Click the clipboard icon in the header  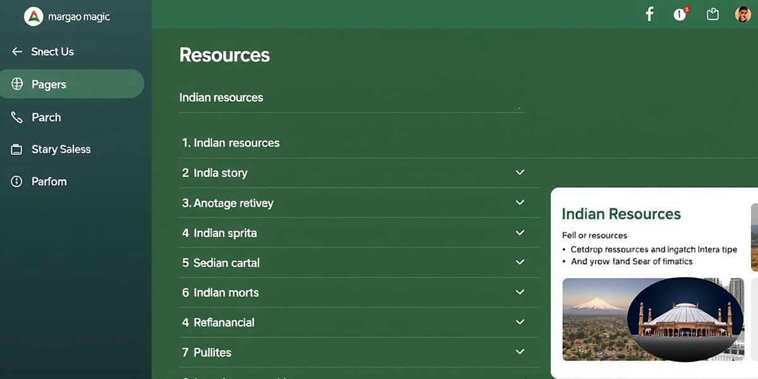point(713,14)
